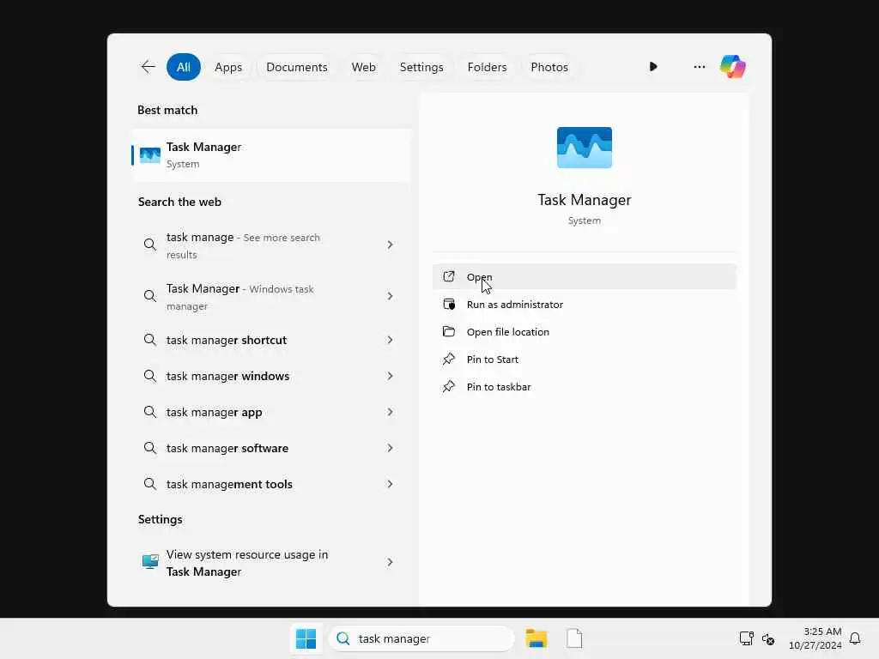
Task: Switch to the Web filter tab
Action: (363, 67)
